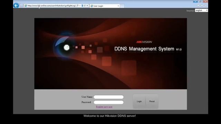Open browser Tools gear icon
This screenshot has width=221, height=124.
206,6
